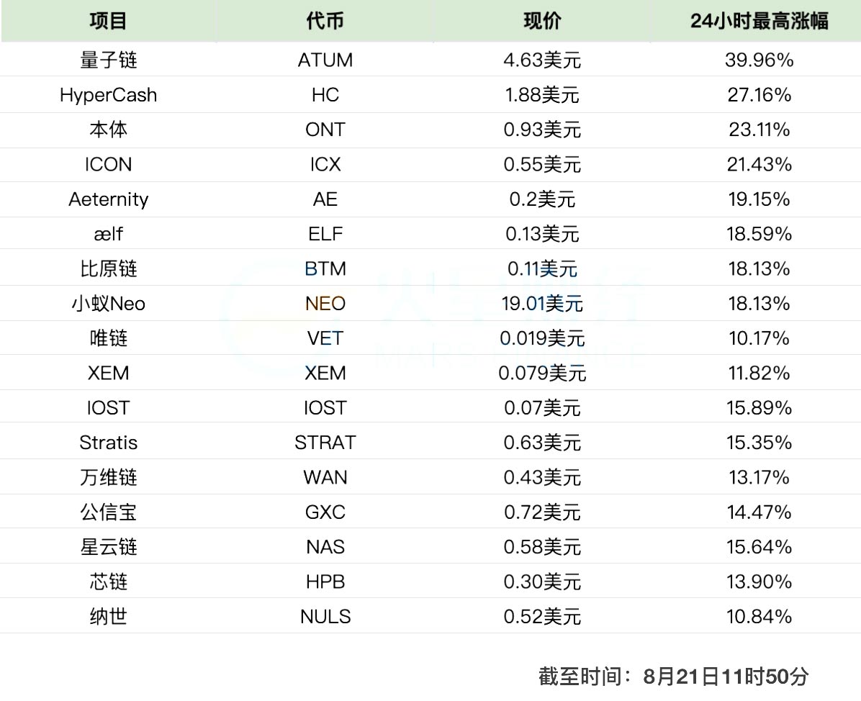Select the HC token cell
Viewport: 861px width, 701px height.
point(325,95)
